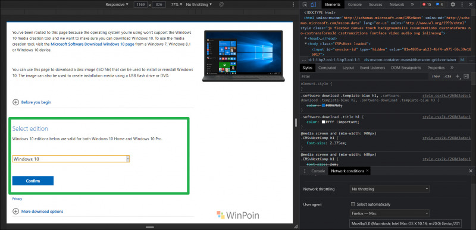
Task: Select h1 in the DOM breadcrumb
Action: coord(463,59)
